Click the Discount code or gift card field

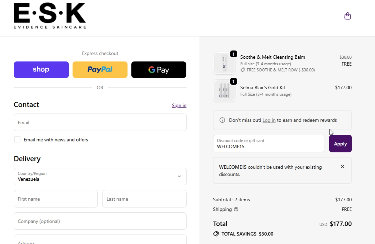tap(268, 144)
